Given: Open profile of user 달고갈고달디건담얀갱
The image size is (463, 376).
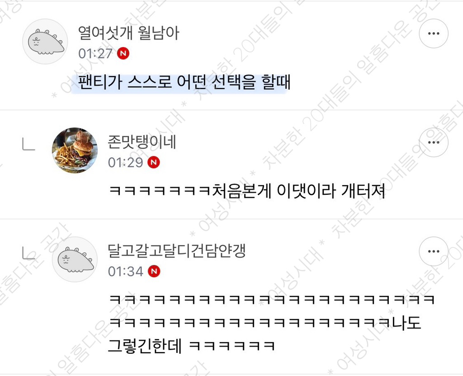Looking at the screenshot, I should pos(177,251).
